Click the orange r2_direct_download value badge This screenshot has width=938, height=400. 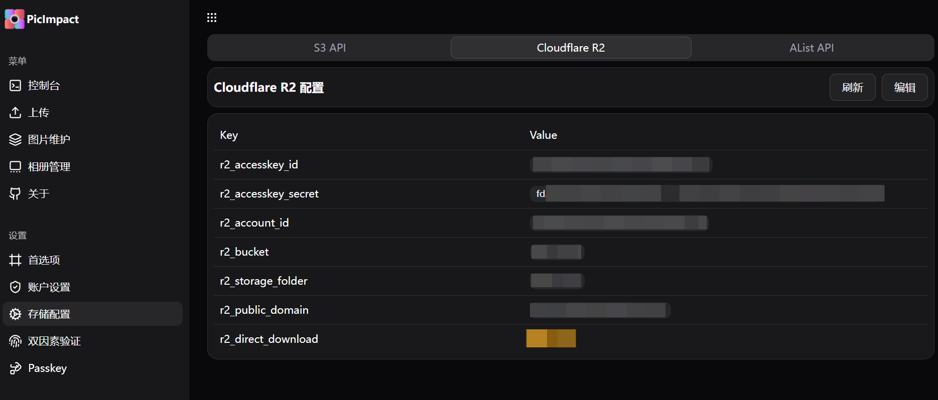[x=551, y=338]
